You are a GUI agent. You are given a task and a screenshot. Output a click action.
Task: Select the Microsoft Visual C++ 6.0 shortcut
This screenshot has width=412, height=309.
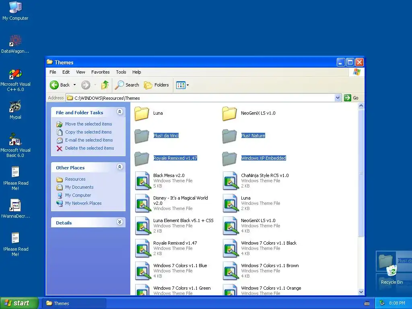[15, 80]
